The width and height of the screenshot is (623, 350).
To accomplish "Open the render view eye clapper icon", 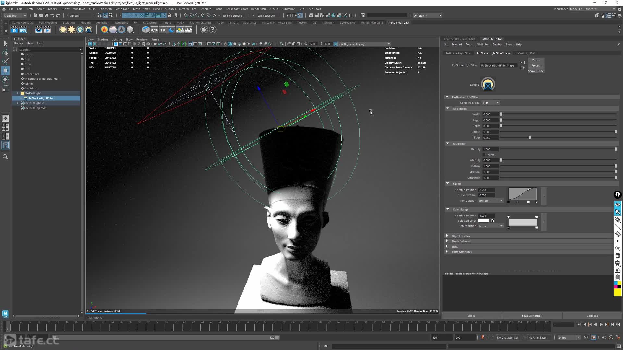I will [x=39, y=29].
